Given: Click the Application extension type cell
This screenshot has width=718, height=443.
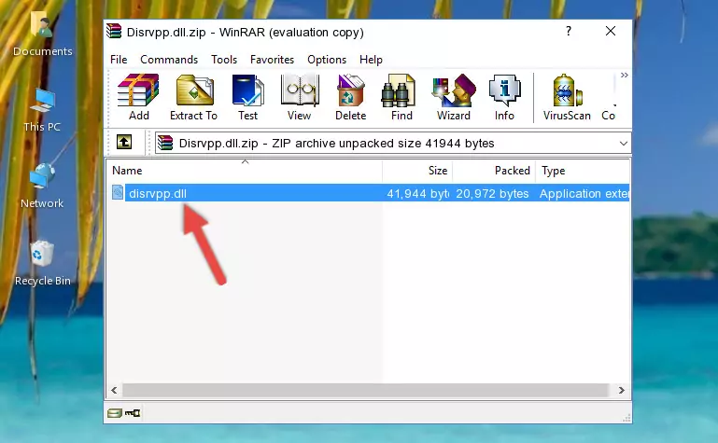Looking at the screenshot, I should [x=584, y=193].
